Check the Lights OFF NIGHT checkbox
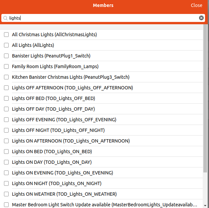Image resolution: width=209 pixels, height=208 pixels. tap(6, 130)
